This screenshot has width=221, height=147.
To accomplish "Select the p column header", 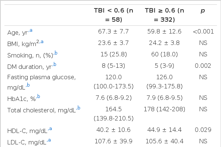I will pos(203,11).
